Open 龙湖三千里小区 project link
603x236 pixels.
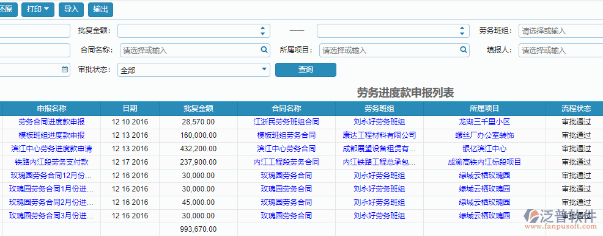484,122
